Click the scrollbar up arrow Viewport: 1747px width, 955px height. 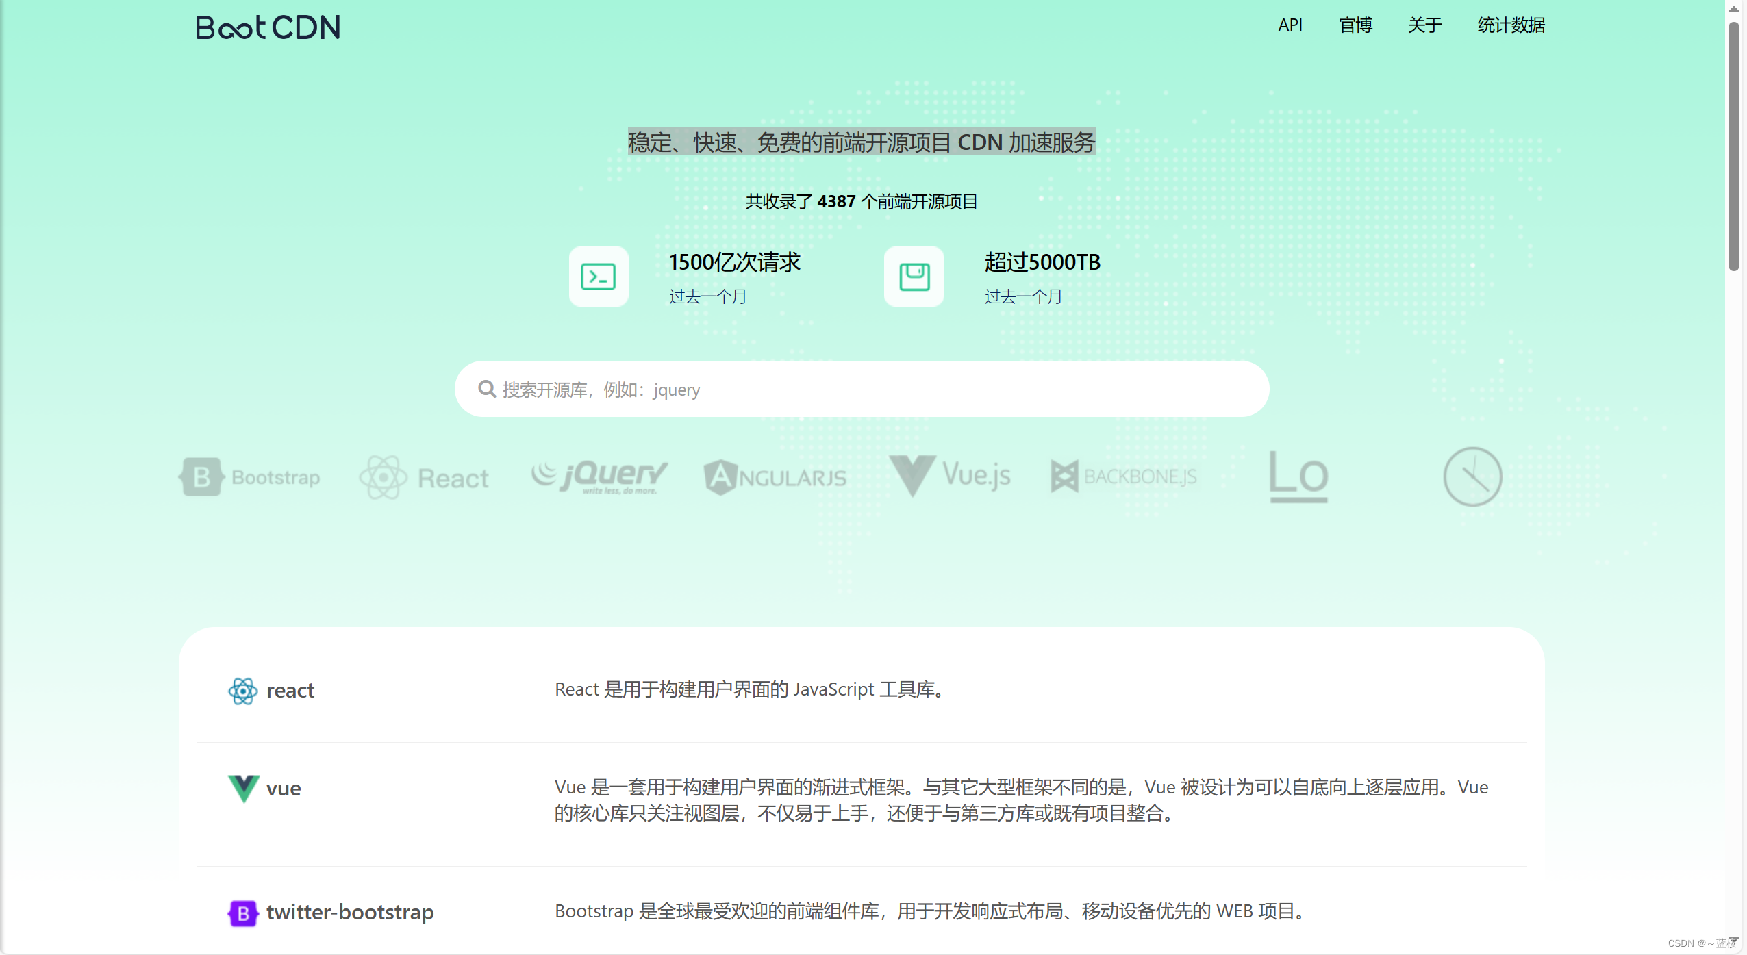tap(1734, 9)
